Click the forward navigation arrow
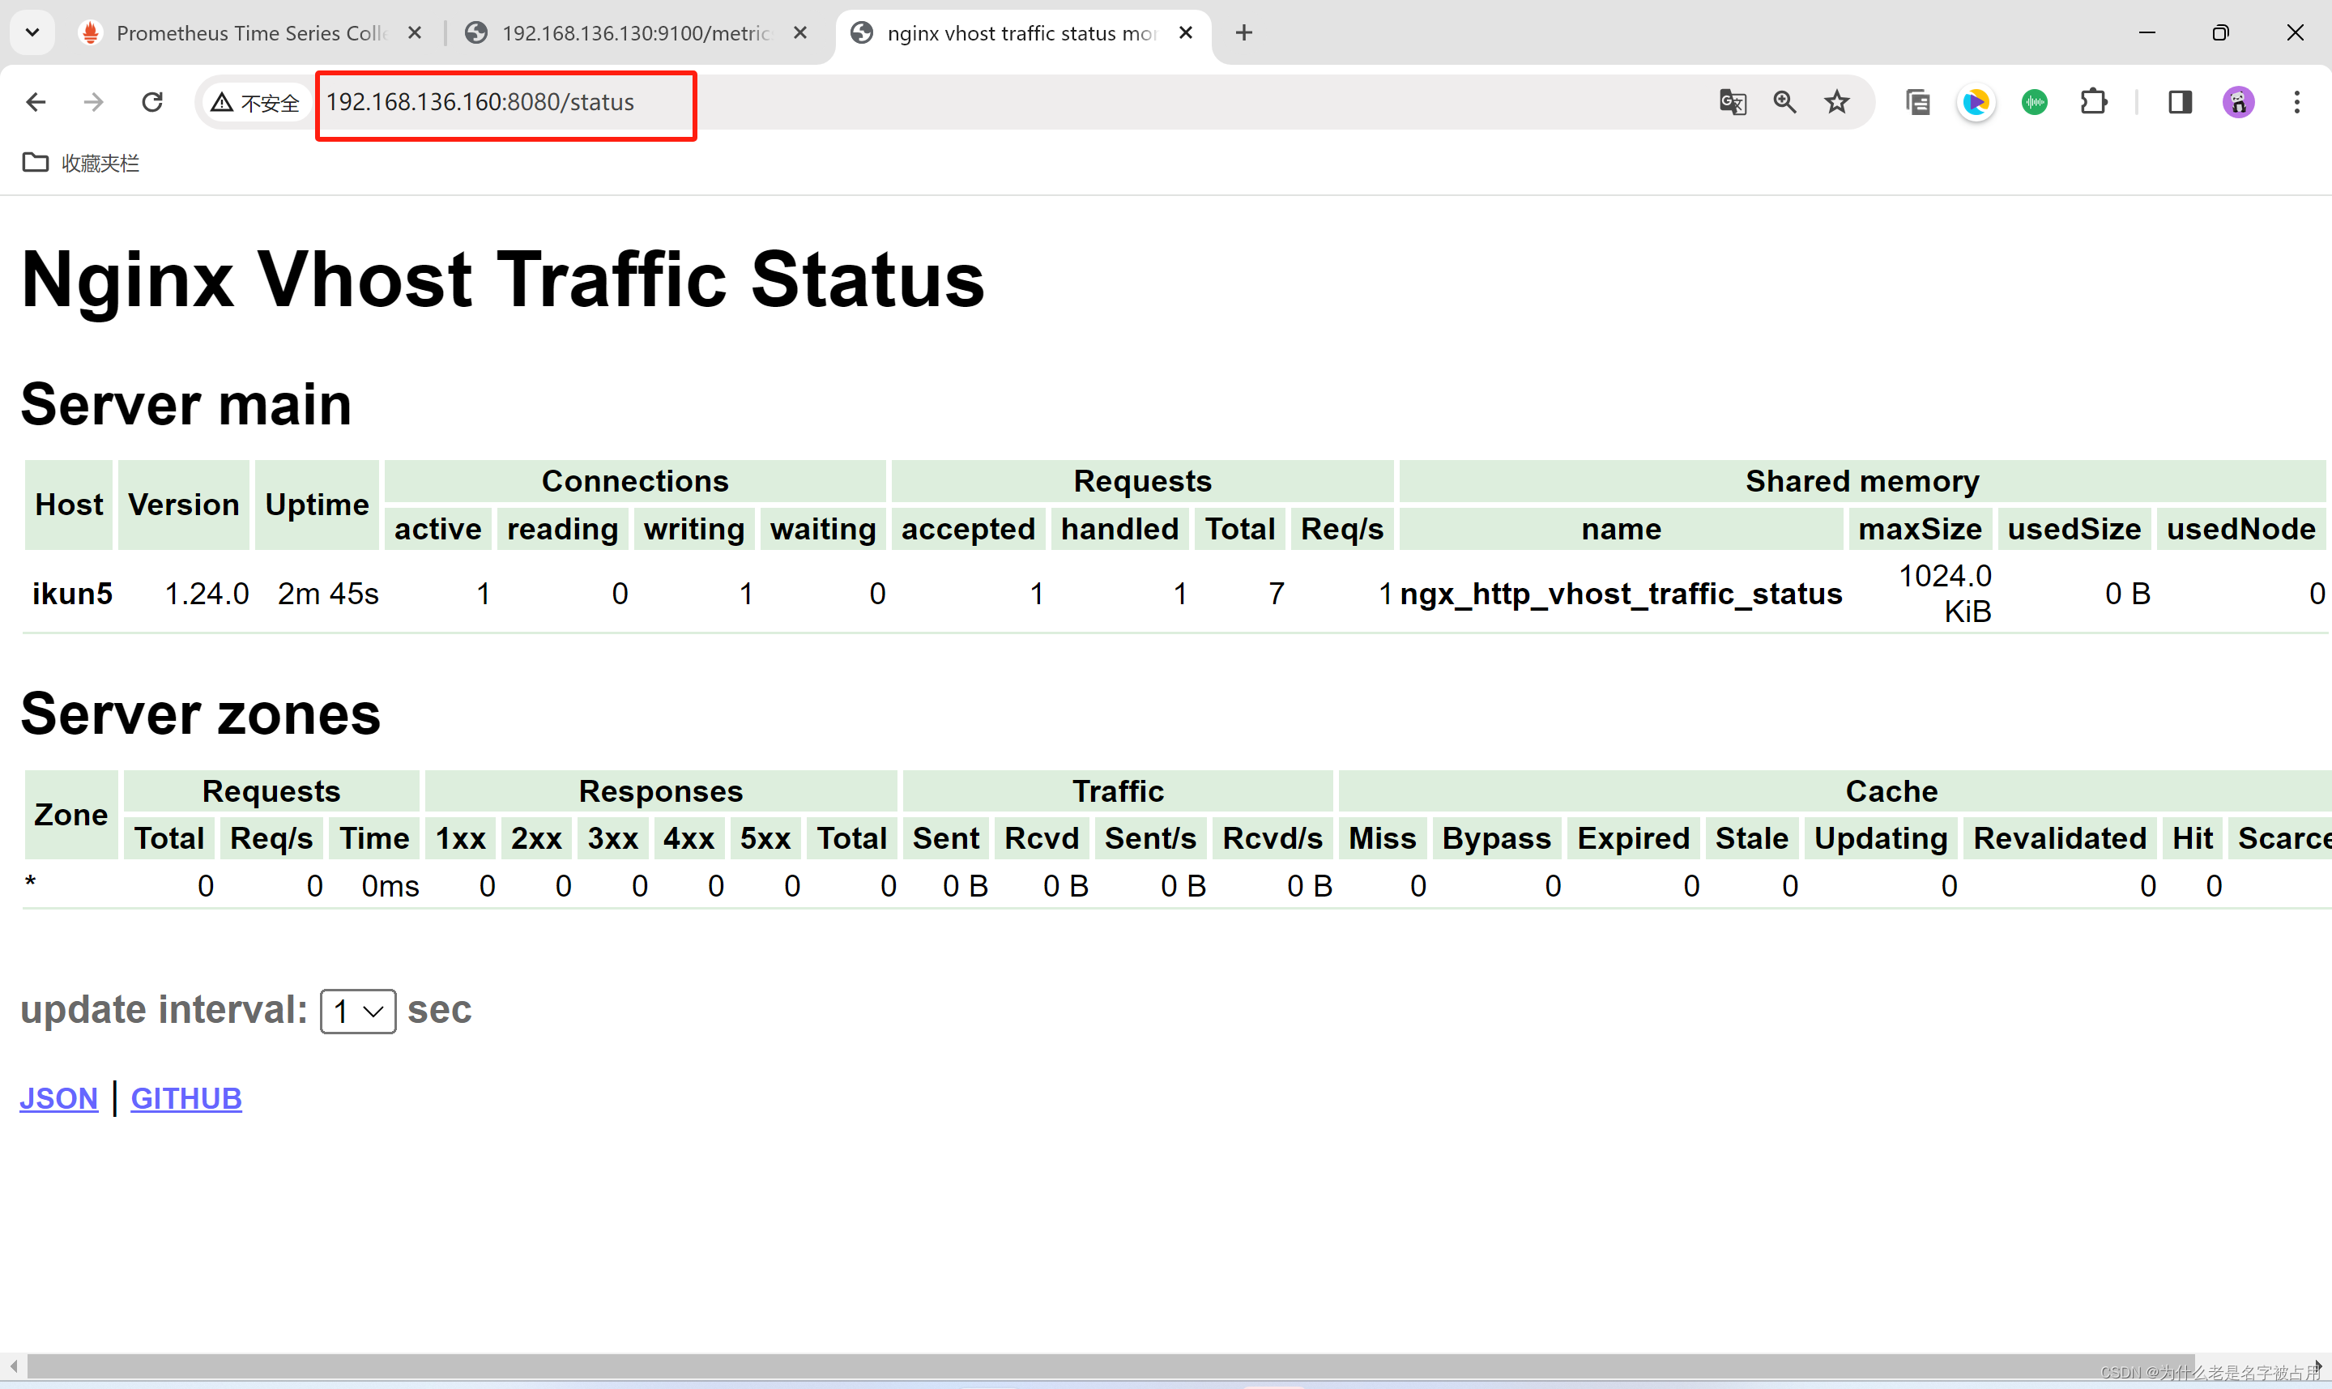Image resolution: width=2332 pixels, height=1389 pixels. point(94,102)
